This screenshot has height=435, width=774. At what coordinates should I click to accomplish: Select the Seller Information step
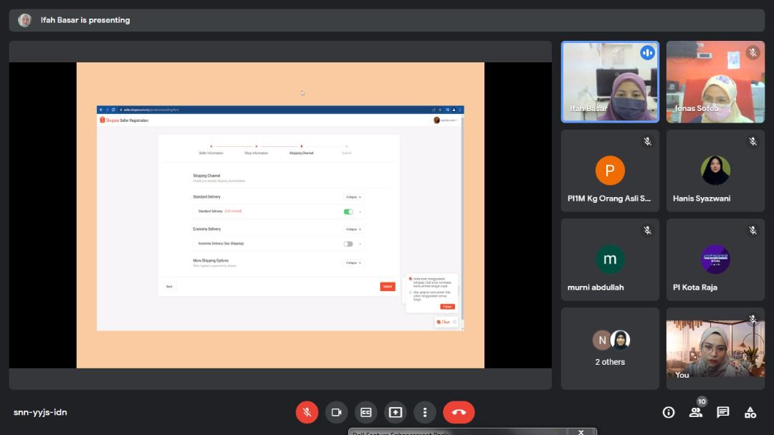pyautogui.click(x=211, y=153)
